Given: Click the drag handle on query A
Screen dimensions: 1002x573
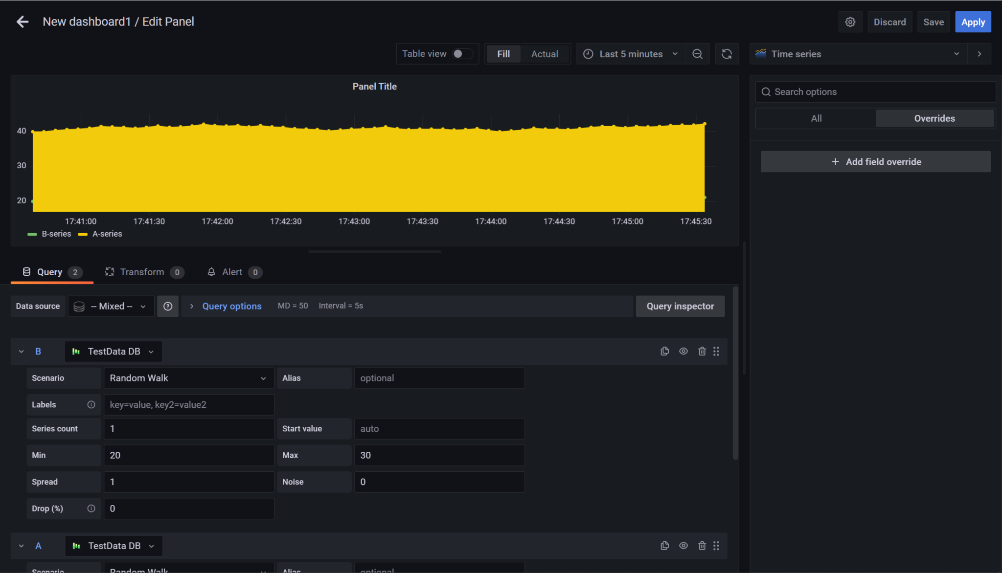Looking at the screenshot, I should (716, 546).
